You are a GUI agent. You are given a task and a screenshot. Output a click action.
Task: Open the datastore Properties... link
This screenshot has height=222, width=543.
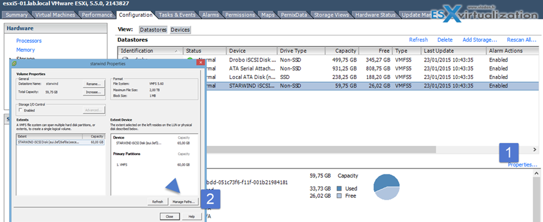[522, 165]
